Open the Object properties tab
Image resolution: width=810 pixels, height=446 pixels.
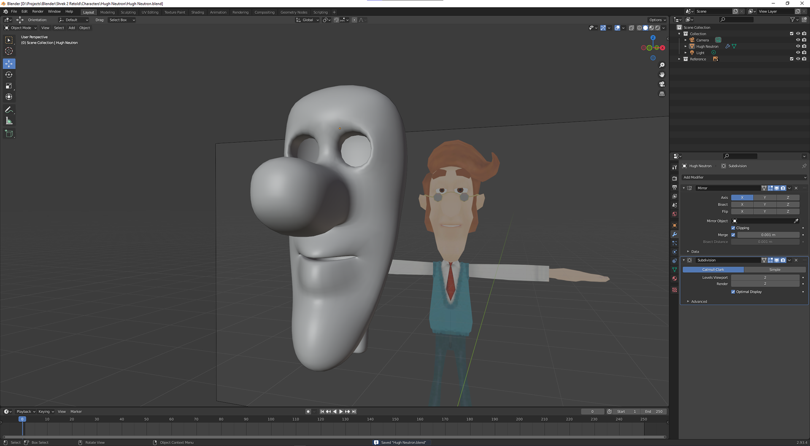[675, 225]
